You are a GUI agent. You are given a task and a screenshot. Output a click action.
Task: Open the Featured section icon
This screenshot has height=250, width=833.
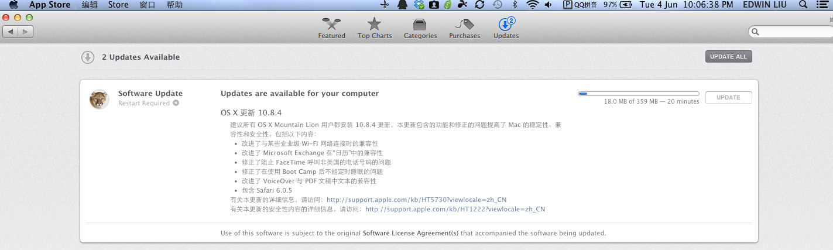pos(331,24)
